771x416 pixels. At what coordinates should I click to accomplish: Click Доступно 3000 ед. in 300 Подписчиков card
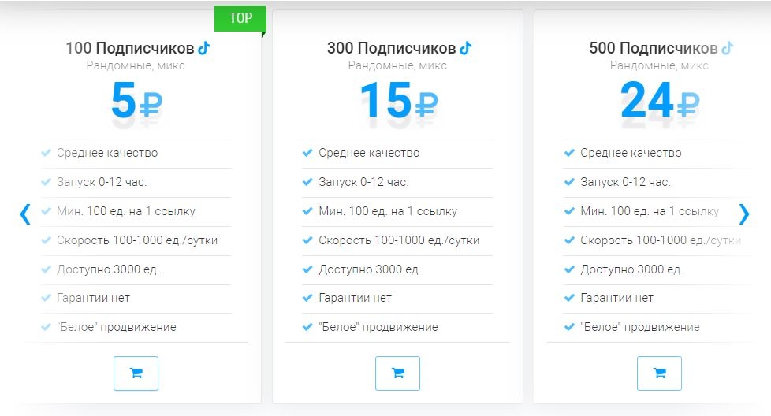pos(370,269)
